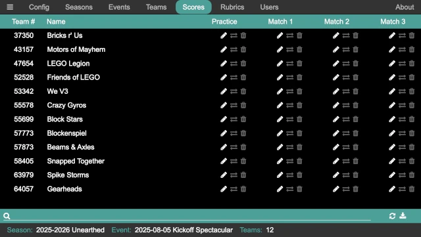This screenshot has width=421, height=237.
Task: Edit Practice score for We V3
Action: (x=224, y=91)
